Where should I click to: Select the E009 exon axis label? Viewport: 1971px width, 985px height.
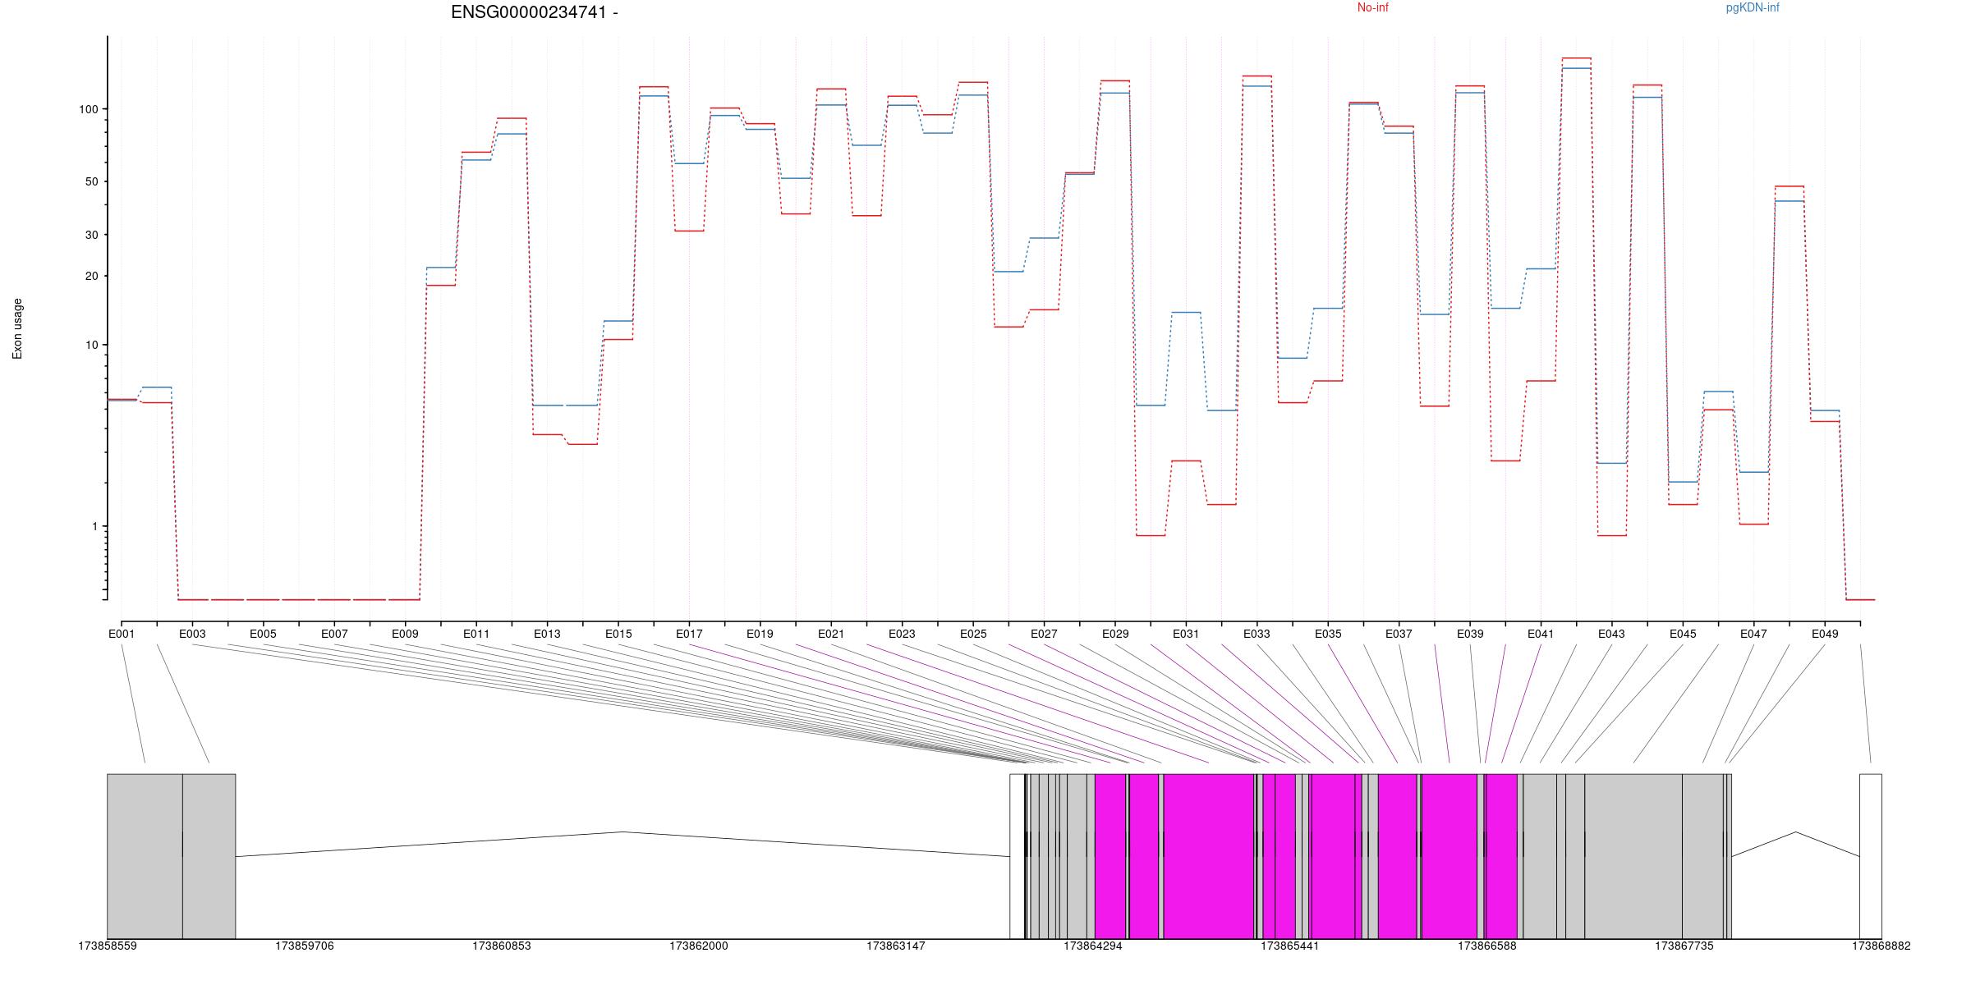[x=405, y=634]
